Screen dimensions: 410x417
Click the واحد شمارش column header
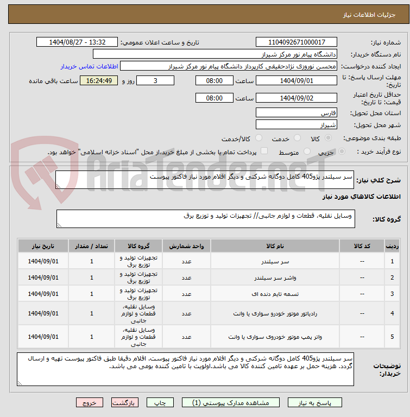pyautogui.click(x=186, y=246)
